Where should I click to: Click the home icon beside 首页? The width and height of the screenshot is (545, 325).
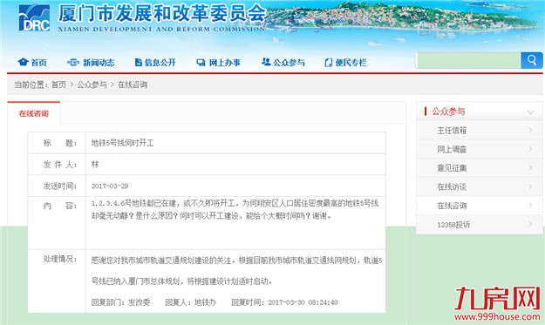tap(23, 62)
